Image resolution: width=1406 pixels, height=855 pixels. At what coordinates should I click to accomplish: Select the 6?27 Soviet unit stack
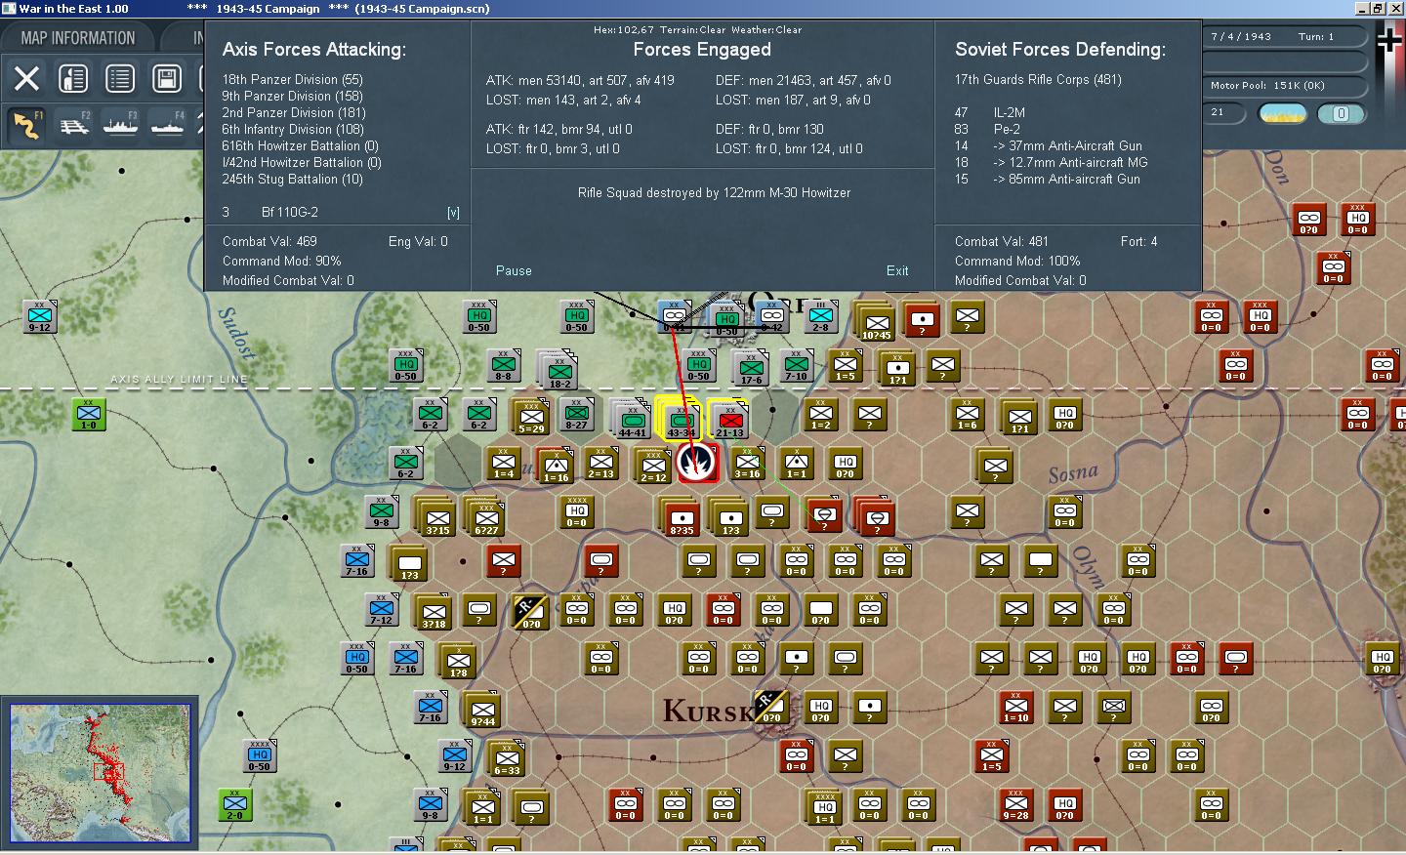point(485,517)
